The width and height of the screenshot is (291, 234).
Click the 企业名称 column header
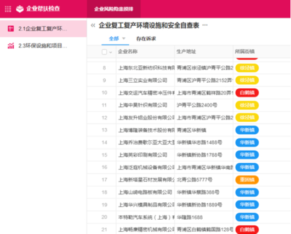[x=128, y=52]
